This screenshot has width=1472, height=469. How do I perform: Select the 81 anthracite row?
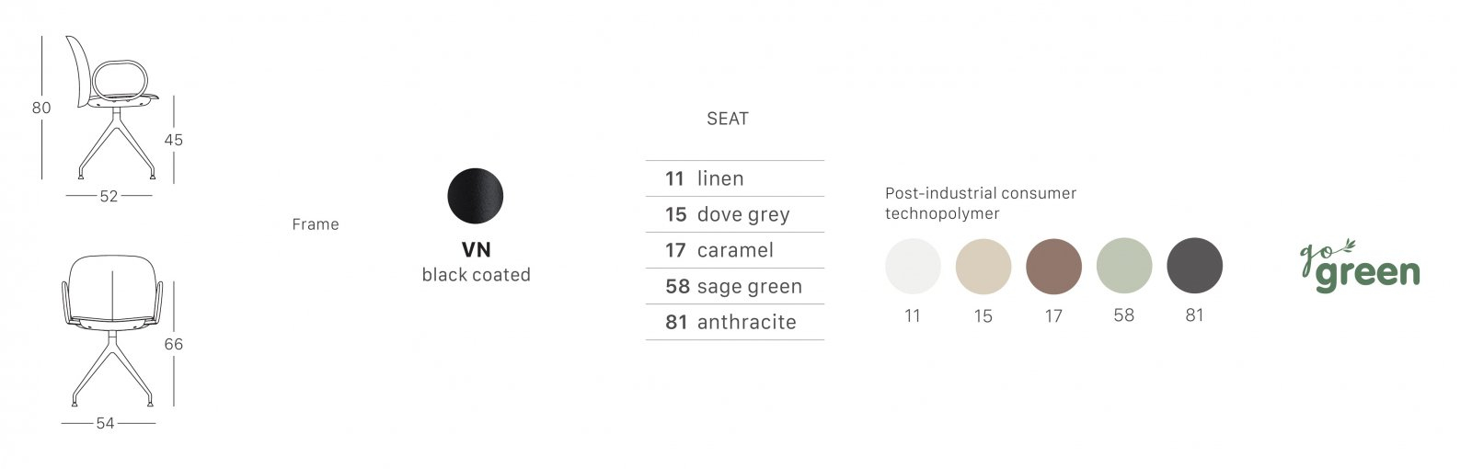tap(735, 322)
